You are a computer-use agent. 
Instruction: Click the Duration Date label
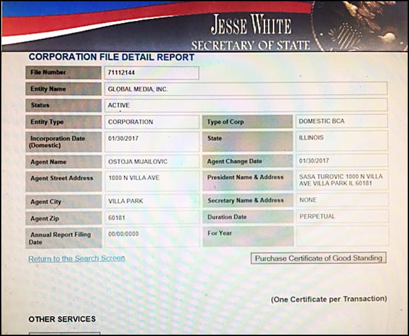coord(248,217)
